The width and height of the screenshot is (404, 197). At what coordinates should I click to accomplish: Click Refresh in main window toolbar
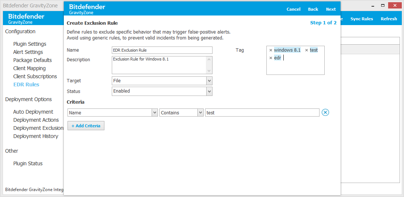point(389,19)
